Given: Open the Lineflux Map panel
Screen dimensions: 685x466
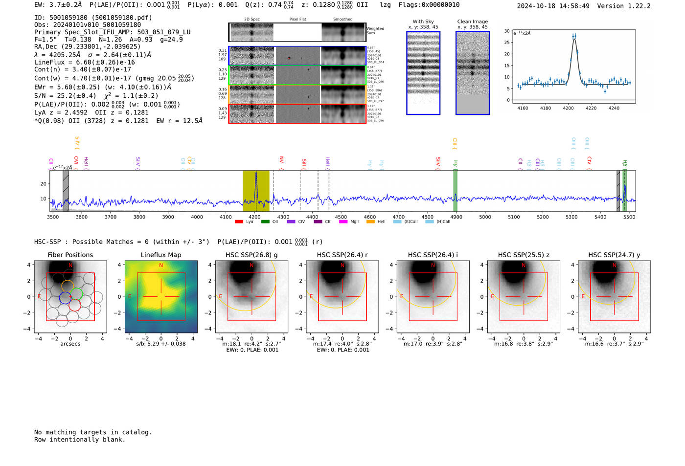Looking at the screenshot, I should 161,296.
